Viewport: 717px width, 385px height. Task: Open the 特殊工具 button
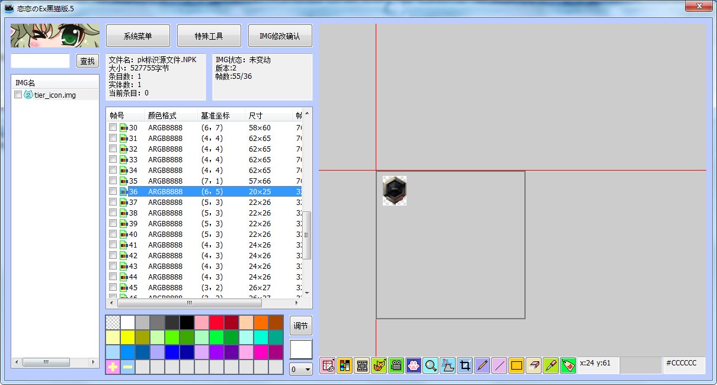tap(209, 36)
